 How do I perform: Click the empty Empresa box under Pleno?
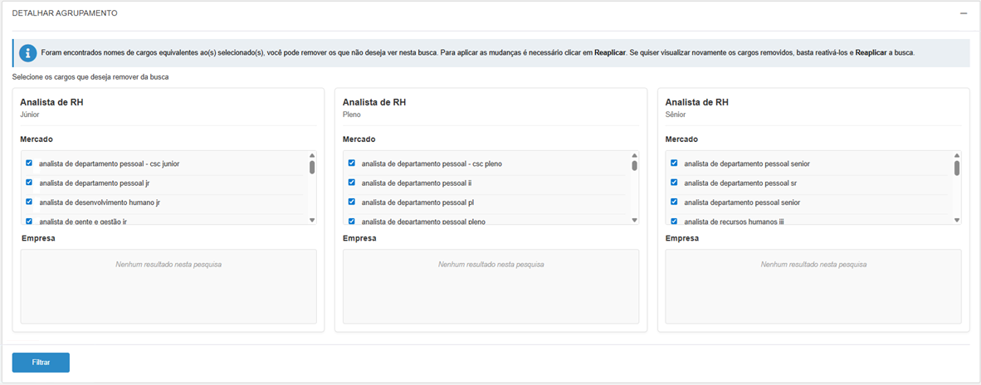pyautogui.click(x=491, y=286)
